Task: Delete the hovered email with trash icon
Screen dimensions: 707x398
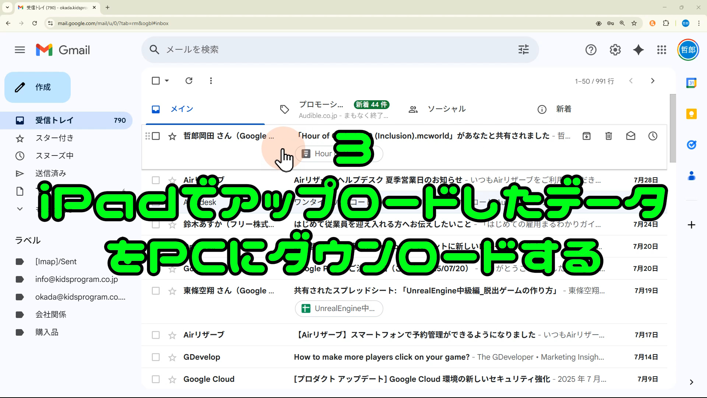Action: coord(608,136)
